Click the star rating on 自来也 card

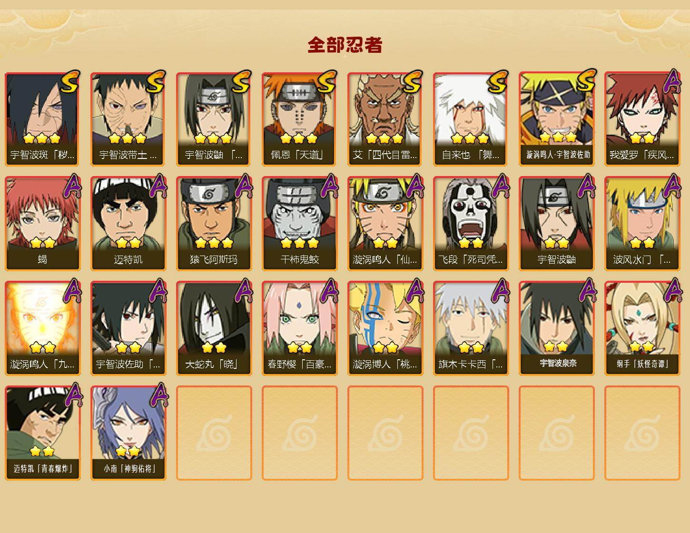[470, 138]
